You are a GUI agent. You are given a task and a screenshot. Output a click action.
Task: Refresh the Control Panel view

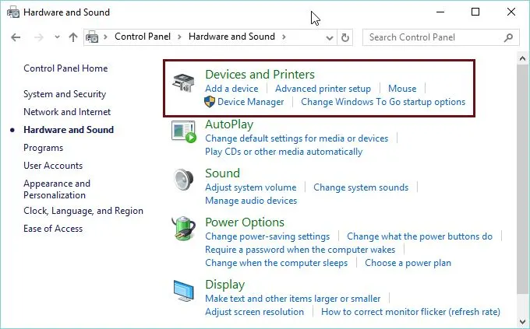345,37
